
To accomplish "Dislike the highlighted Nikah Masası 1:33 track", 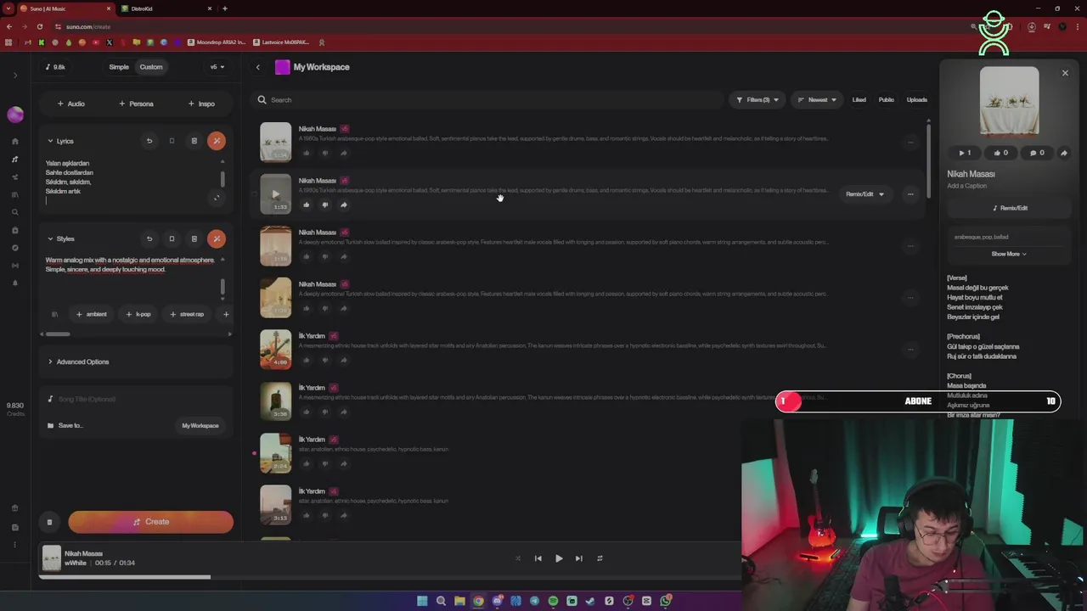I will pyautogui.click(x=324, y=205).
